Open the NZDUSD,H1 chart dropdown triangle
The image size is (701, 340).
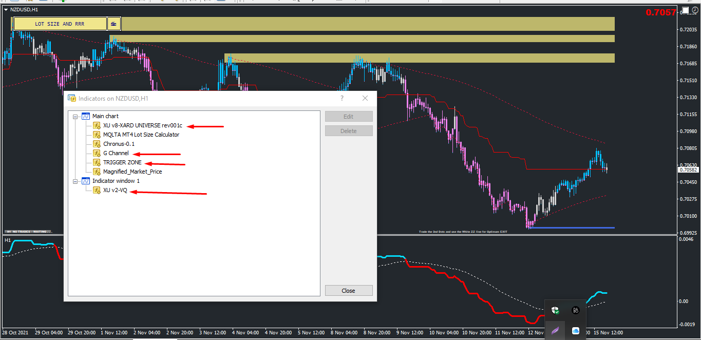tap(5, 10)
